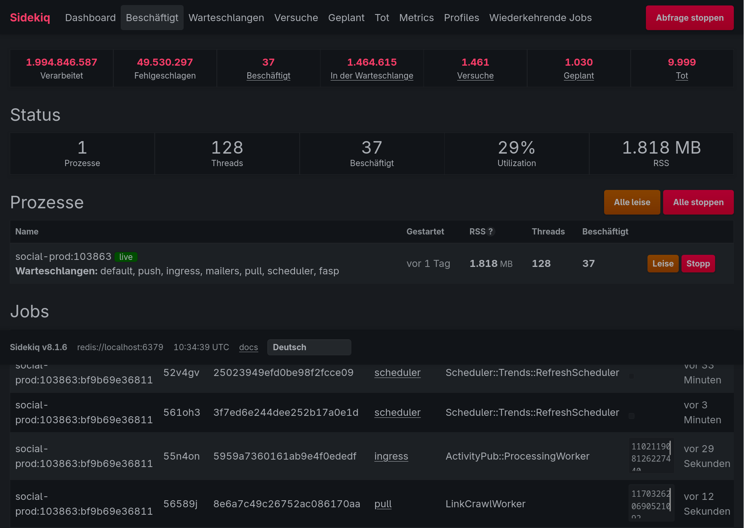Click the ProcessingWorker arguments box 11021190
Viewport: 744px width, 528px height.
(651, 455)
